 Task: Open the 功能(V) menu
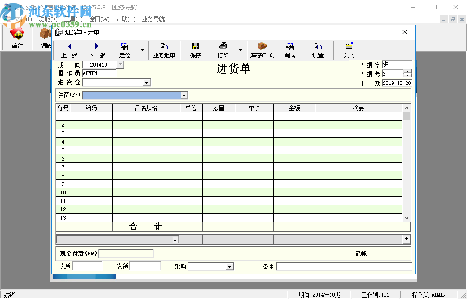pos(48,19)
